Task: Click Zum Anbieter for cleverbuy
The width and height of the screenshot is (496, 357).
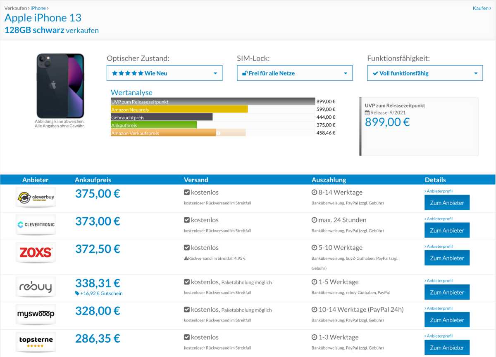Action: pos(447,203)
